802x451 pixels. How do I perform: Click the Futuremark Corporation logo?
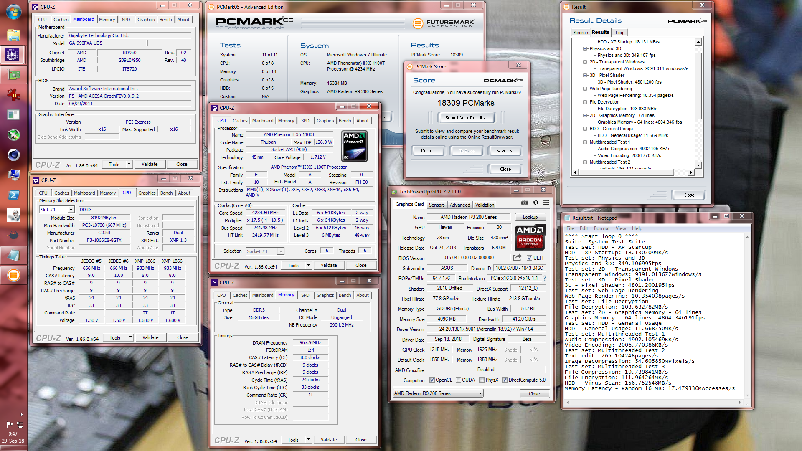coord(443,23)
